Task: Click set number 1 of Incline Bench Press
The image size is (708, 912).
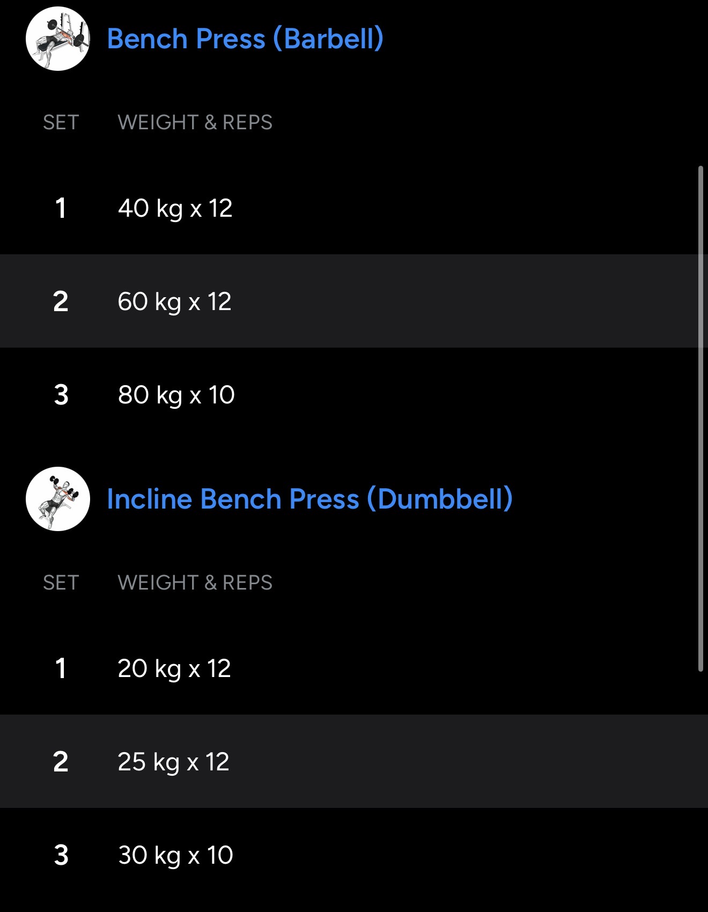Action: (61, 668)
